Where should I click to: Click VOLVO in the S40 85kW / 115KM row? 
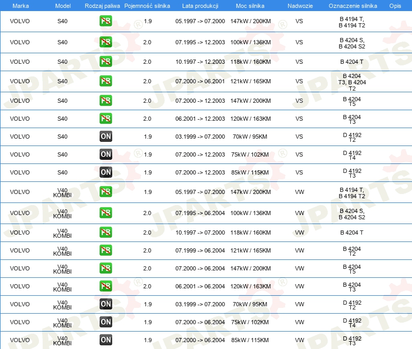pos(20,172)
